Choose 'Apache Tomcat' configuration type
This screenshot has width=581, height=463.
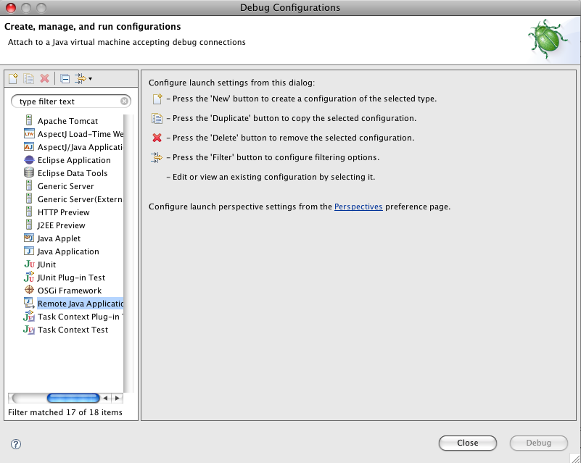tap(67, 121)
